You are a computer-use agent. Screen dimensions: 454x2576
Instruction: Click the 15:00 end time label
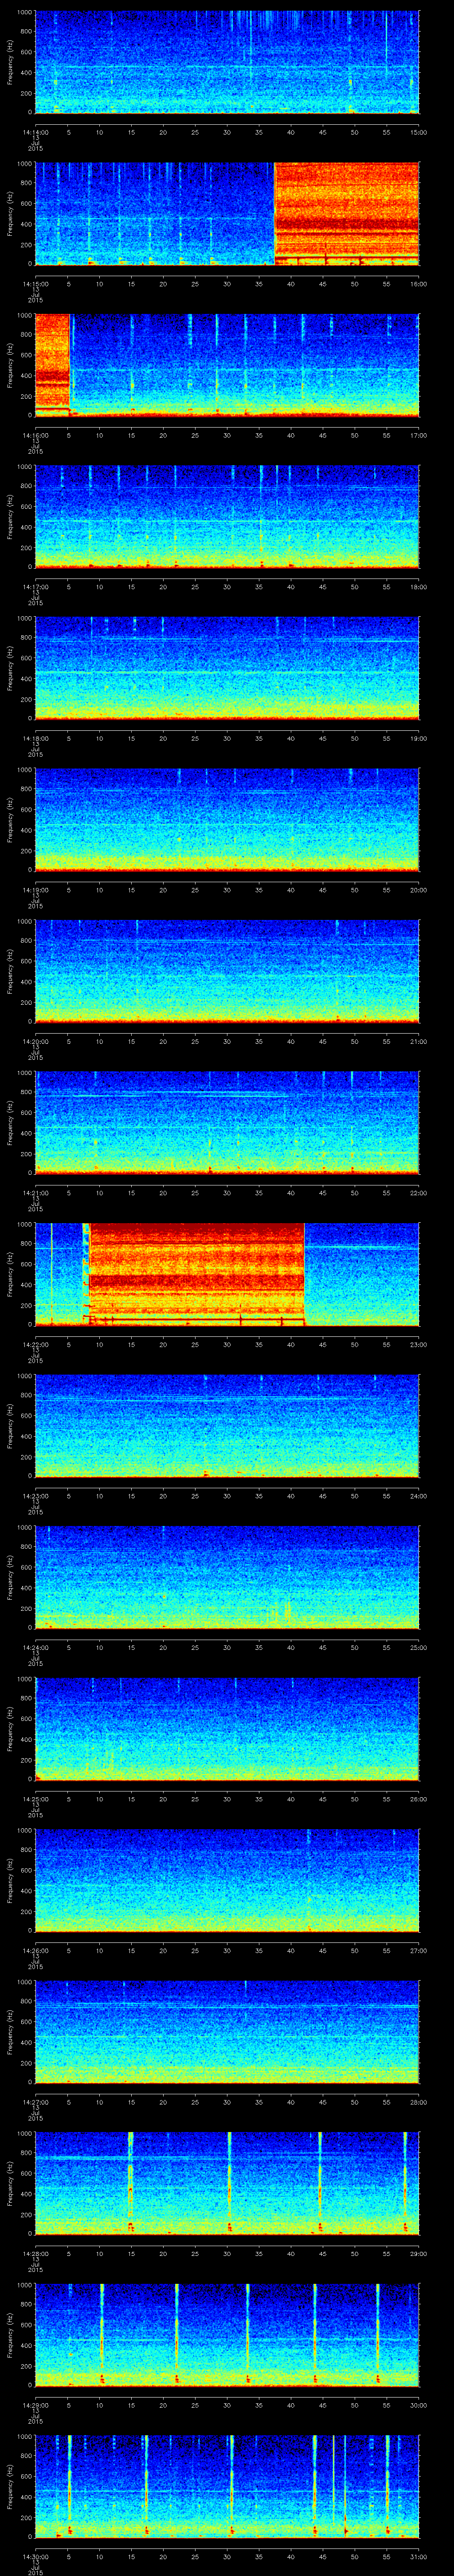(419, 132)
